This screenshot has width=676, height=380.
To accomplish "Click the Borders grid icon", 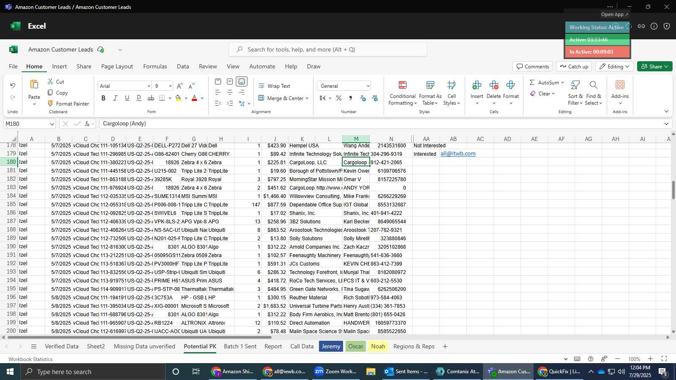I will pos(162,98).
